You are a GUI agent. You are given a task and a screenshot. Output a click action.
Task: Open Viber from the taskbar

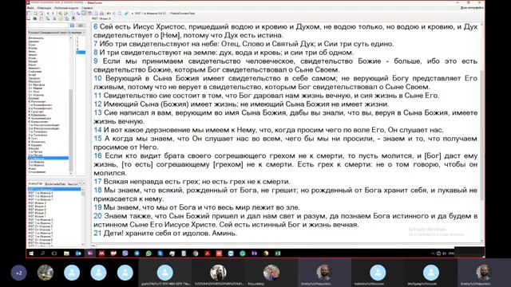pos(125,254)
